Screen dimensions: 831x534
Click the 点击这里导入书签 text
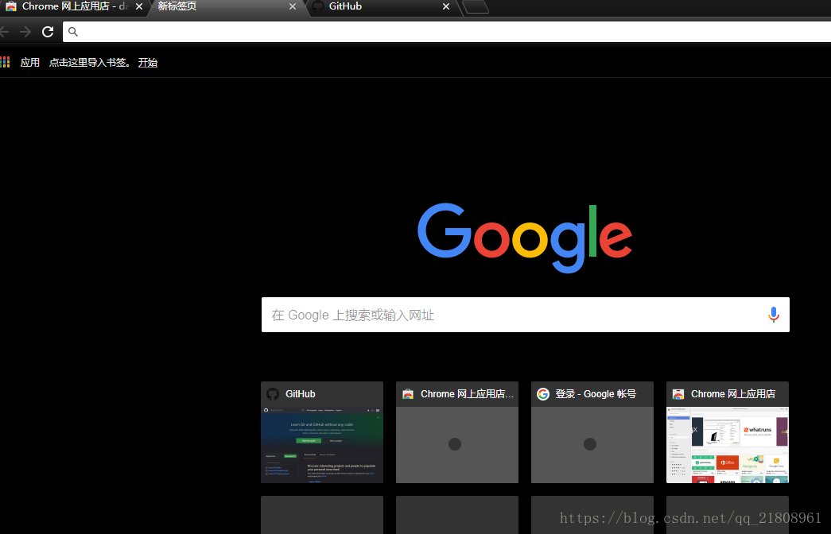point(89,63)
